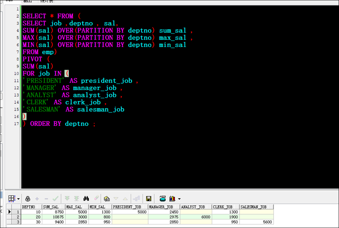Select the SALESMAN_JOB column header

pos(256,207)
